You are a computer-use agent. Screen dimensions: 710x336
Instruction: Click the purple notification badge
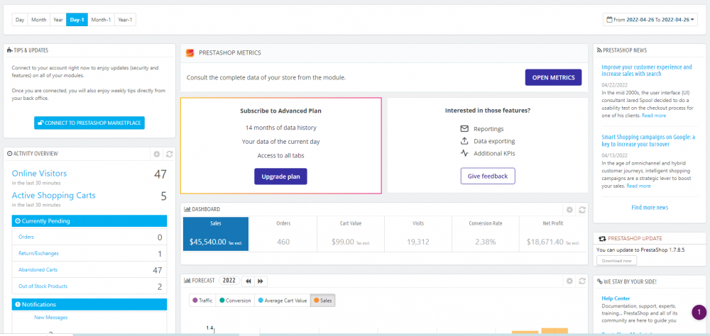(x=699, y=312)
